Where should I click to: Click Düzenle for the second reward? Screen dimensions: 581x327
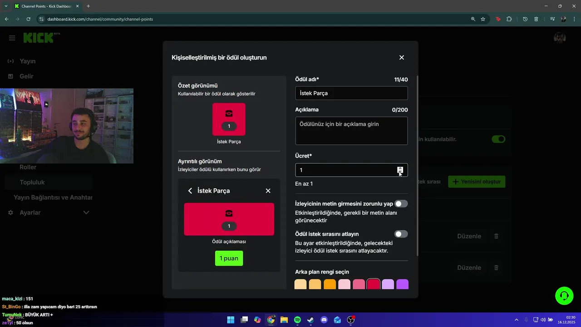point(469,268)
